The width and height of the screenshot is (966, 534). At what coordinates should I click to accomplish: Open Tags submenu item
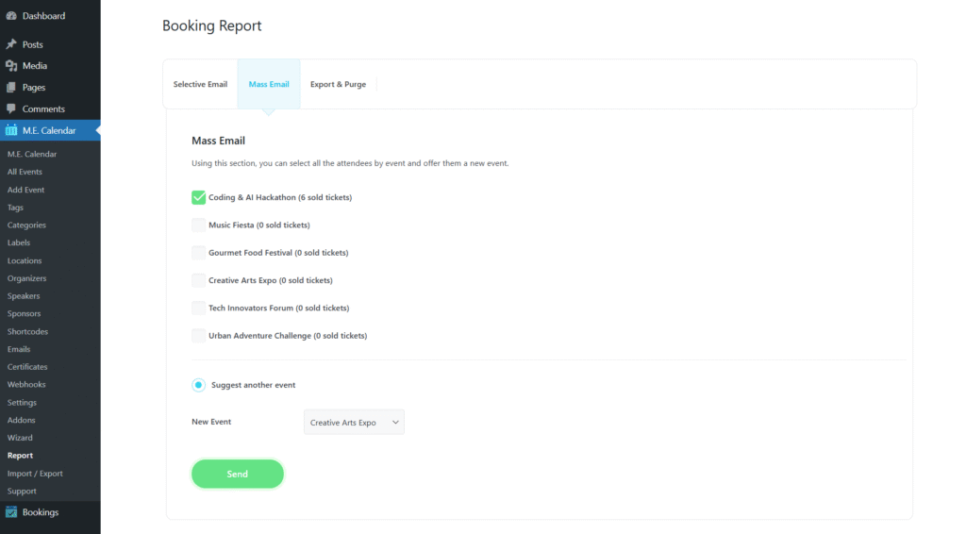point(15,208)
